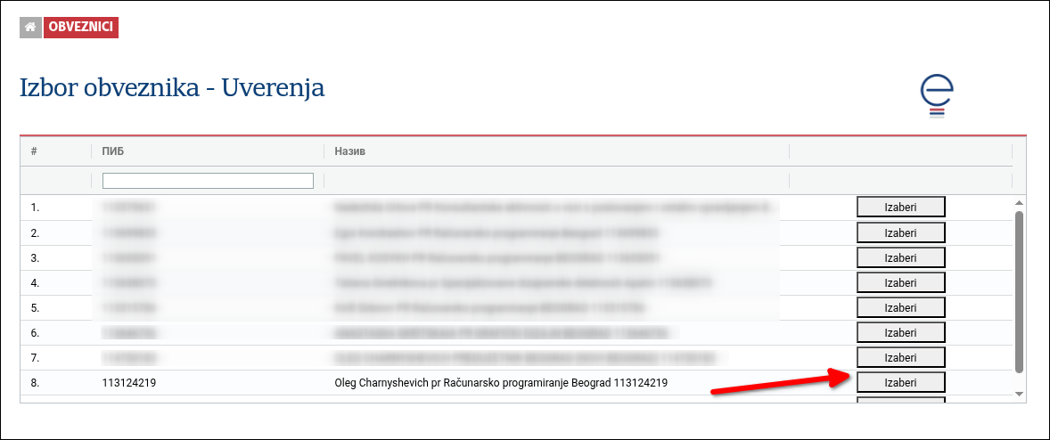Hit Izaberi for row 6
The width and height of the screenshot is (1050, 440).
900,332
